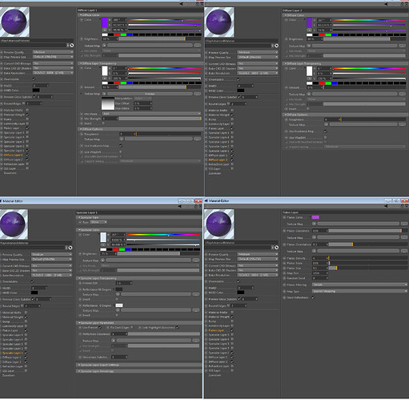
Task: Open Flakes Filtering dropdown
Action: pyautogui.click(x=359, y=285)
